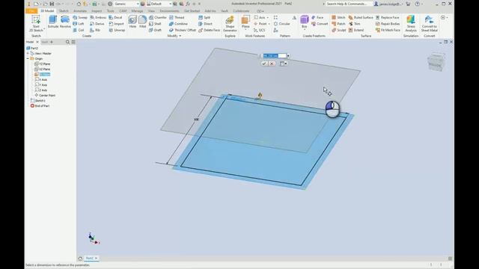Open the offset value input arrow
The image size is (479, 269).
coord(288,56)
